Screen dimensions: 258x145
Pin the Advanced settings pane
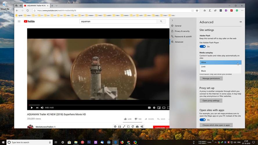[x=241, y=22]
